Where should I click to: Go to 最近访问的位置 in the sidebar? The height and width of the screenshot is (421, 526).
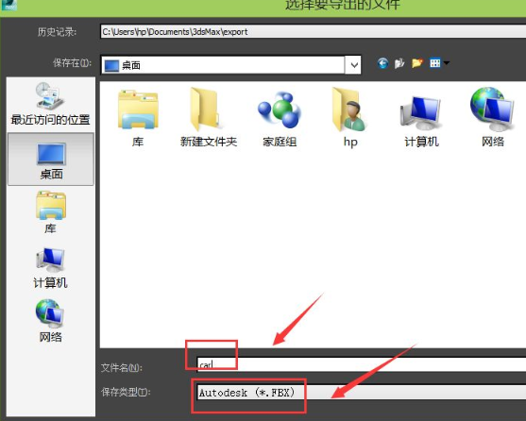click(51, 104)
